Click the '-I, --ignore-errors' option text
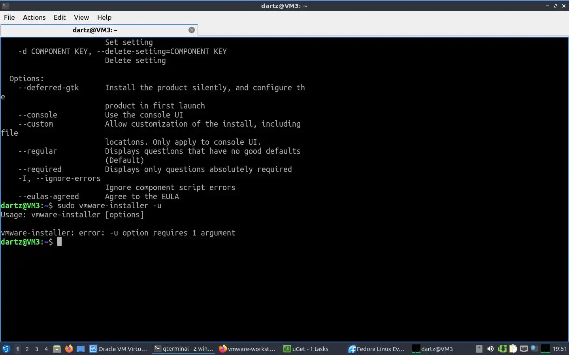 (x=59, y=178)
